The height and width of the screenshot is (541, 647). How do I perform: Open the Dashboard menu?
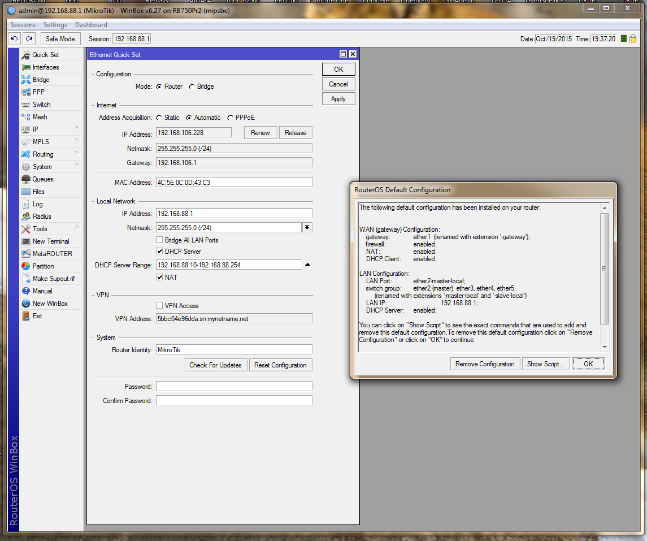point(91,25)
